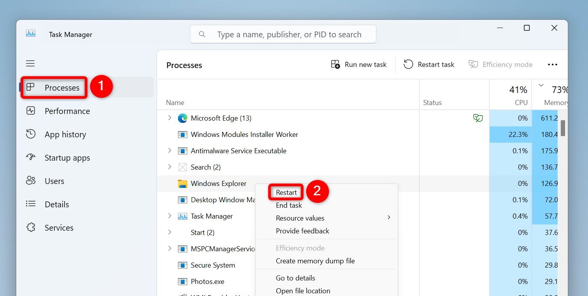This screenshot has width=588, height=296.
Task: Click the three-dot more options button
Action: (x=552, y=65)
